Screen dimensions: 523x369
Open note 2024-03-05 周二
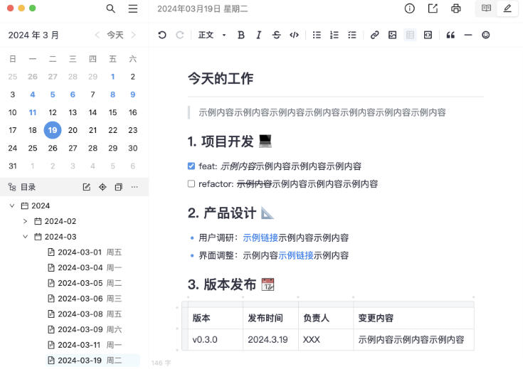(85, 283)
